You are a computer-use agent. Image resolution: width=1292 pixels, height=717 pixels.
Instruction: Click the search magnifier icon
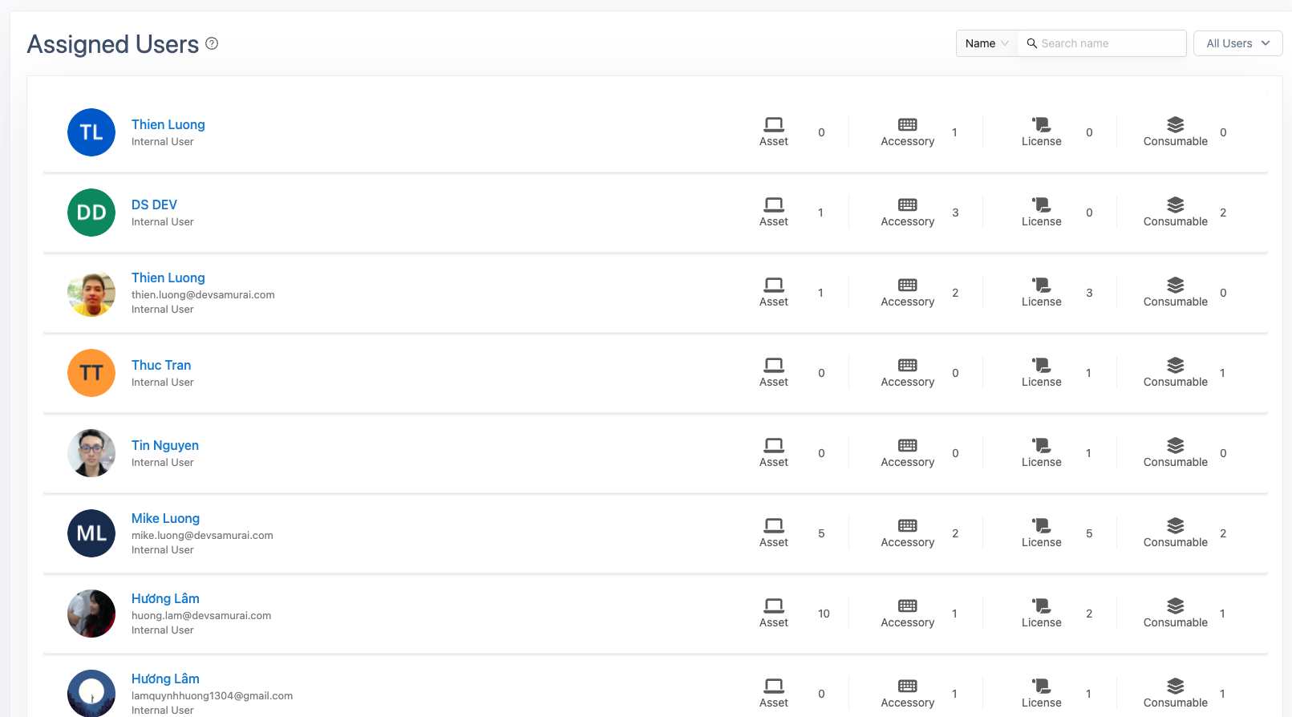pos(1032,43)
